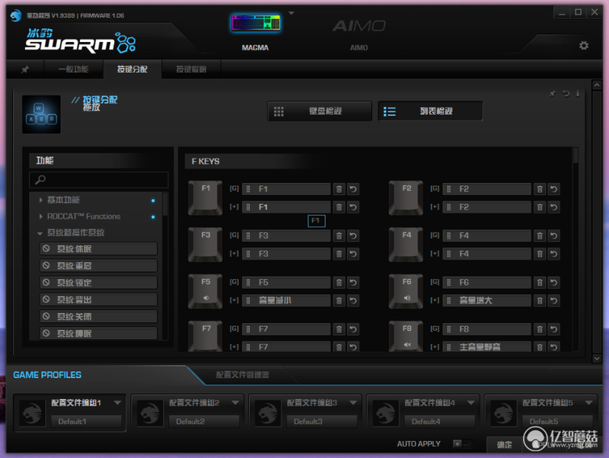Toggle the AUTO APPLY switch
609x458 pixels.
coord(462,444)
